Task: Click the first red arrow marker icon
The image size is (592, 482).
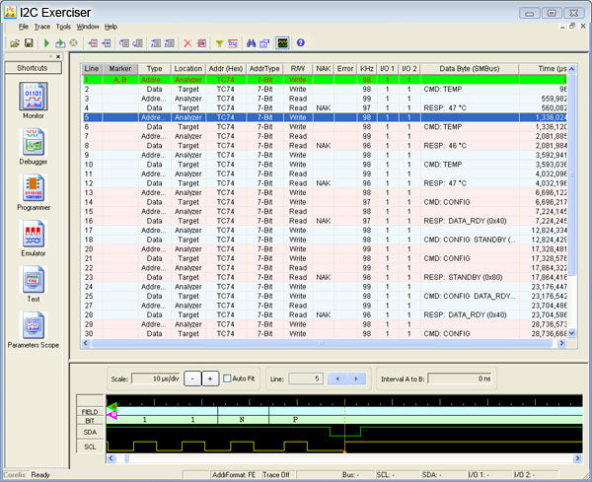Action: (x=93, y=43)
